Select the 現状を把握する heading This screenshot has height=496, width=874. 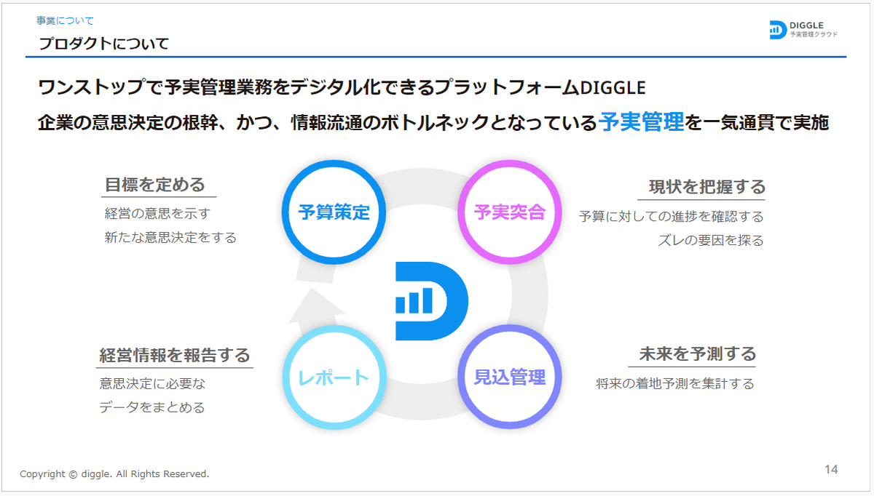point(705,185)
